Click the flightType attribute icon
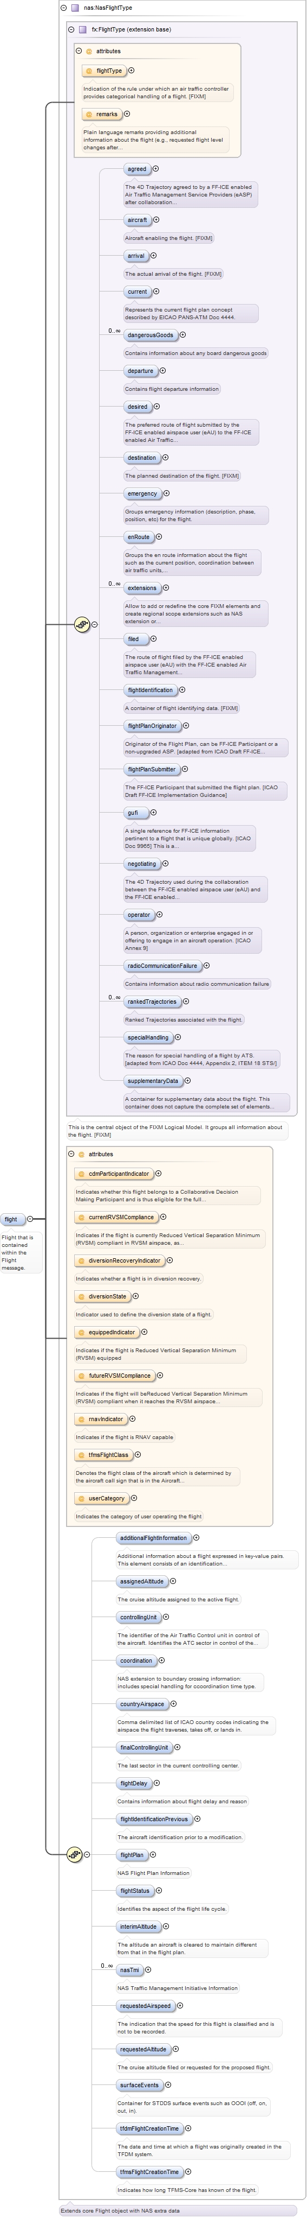 tap(89, 71)
